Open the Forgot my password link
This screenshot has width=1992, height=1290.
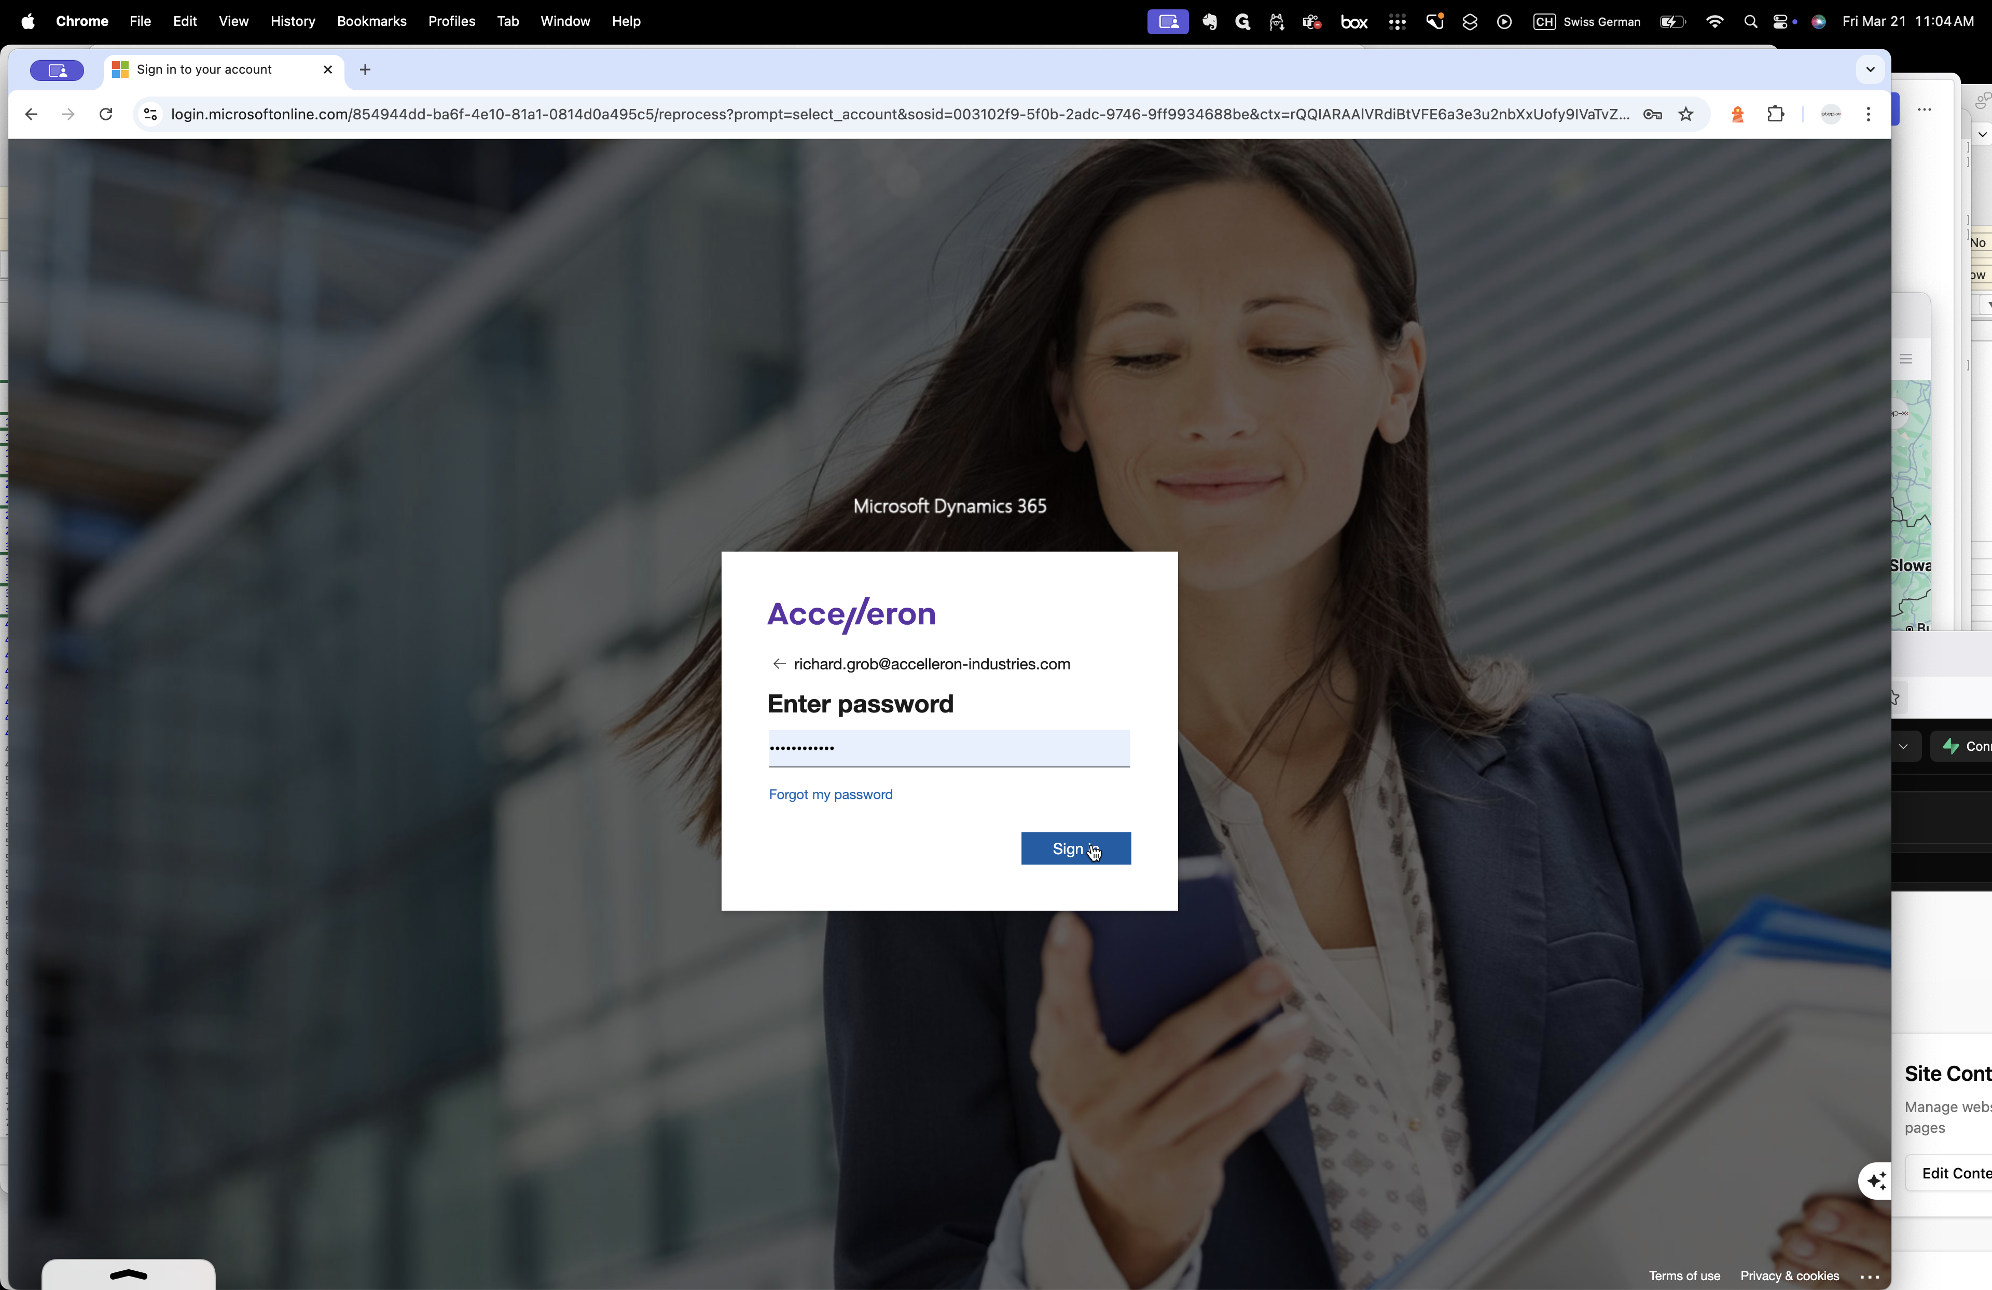click(831, 794)
